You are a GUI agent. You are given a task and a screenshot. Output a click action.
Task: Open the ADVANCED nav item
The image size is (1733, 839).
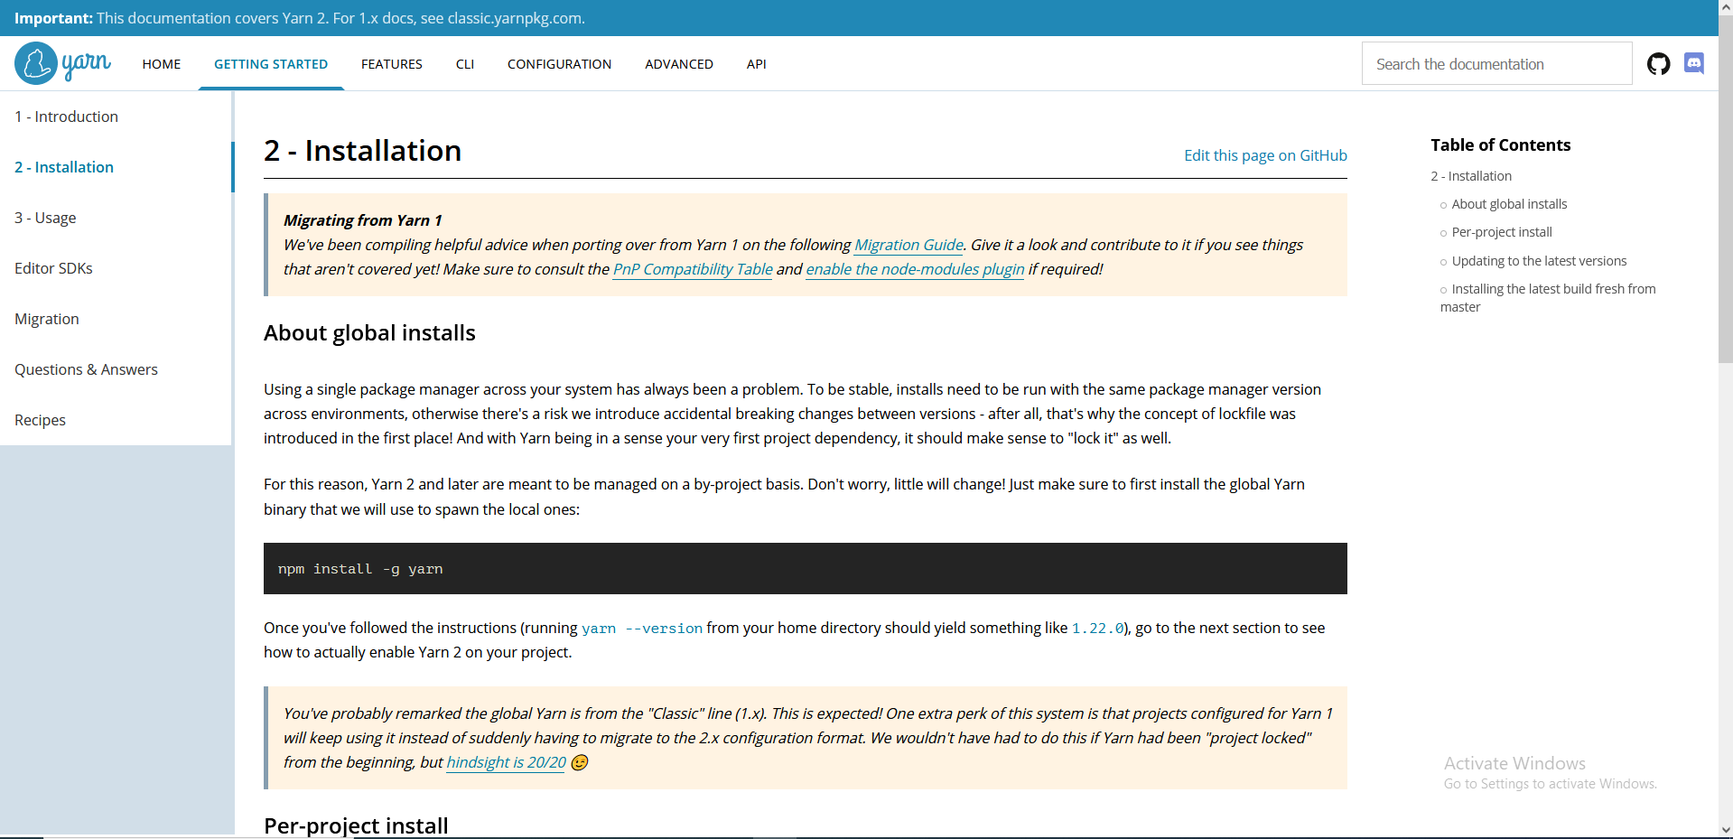click(679, 64)
